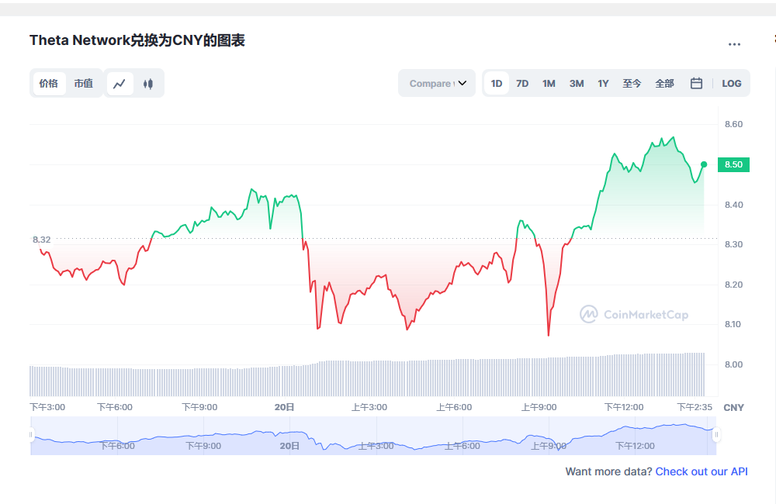Click the 上午9:00 label on main axis
This screenshot has width=776, height=504.
click(x=539, y=408)
